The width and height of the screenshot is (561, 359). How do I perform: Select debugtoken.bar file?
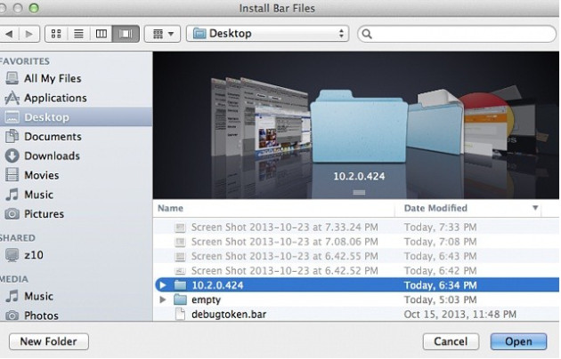(x=357, y=314)
